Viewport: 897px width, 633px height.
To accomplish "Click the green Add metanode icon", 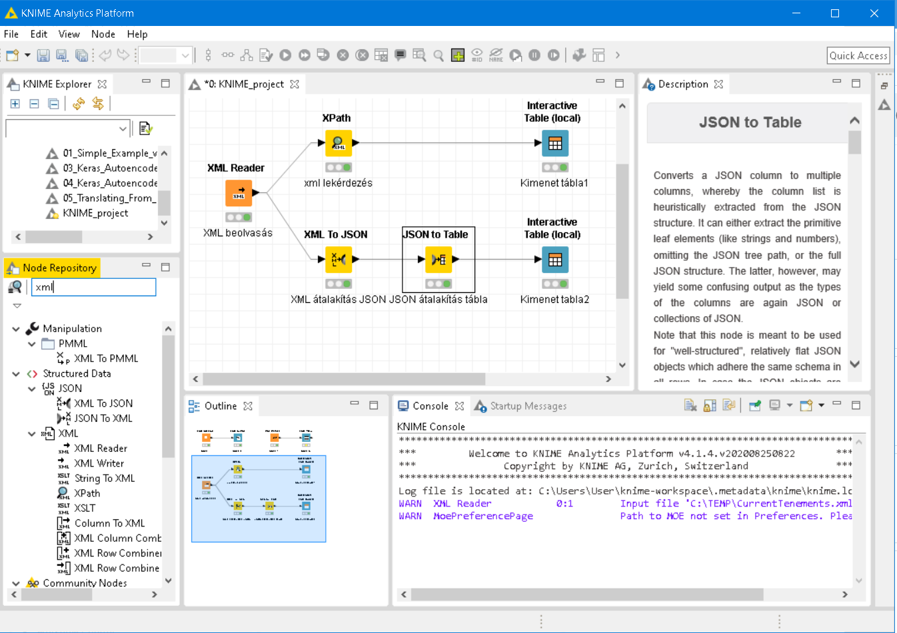I will [x=458, y=55].
